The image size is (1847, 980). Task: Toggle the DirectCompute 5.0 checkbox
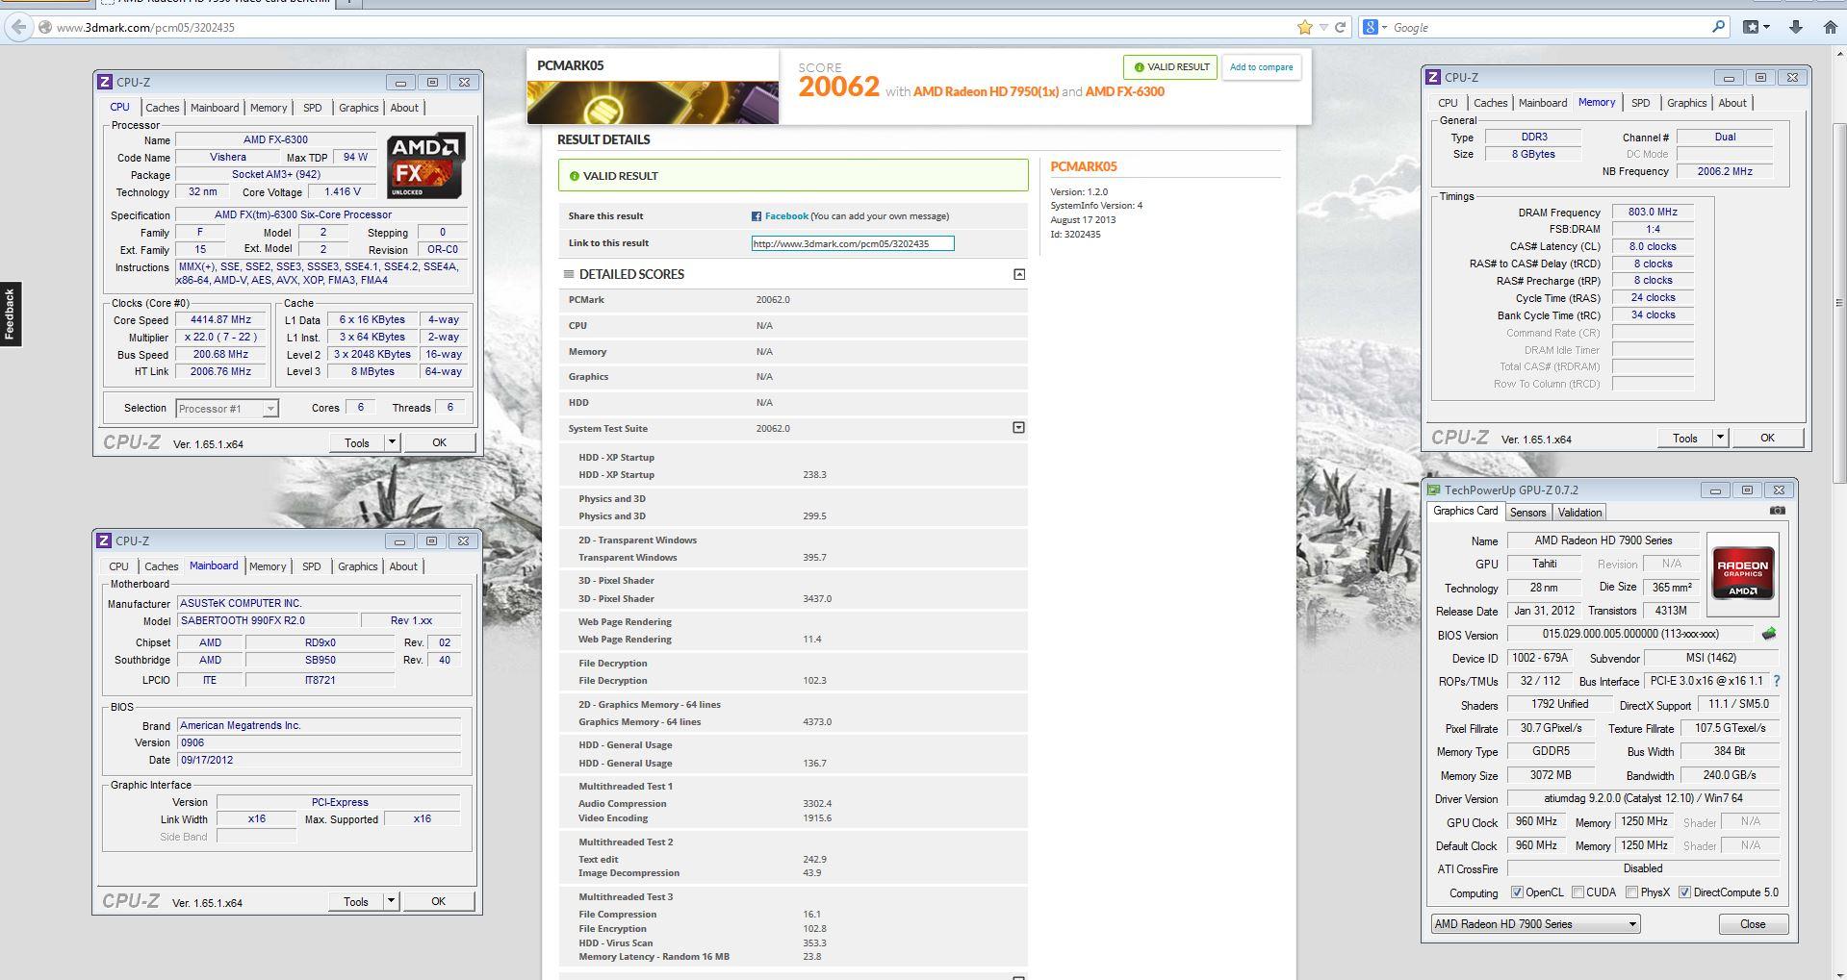(x=1684, y=892)
